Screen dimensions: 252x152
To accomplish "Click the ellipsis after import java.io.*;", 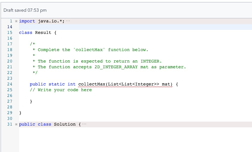I will pyautogui.click(x=68, y=21).
